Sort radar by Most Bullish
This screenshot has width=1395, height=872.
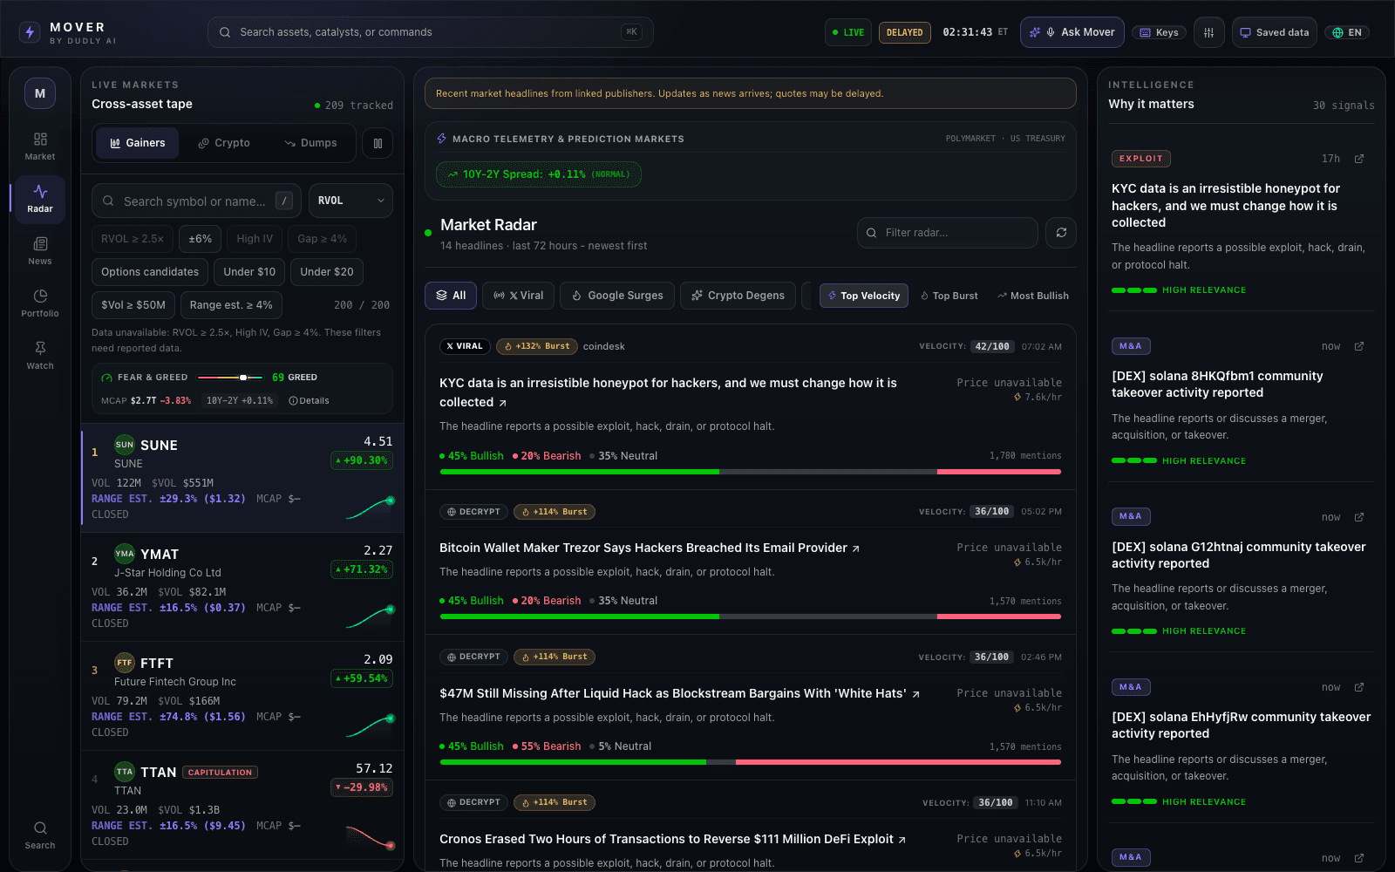coord(1033,296)
